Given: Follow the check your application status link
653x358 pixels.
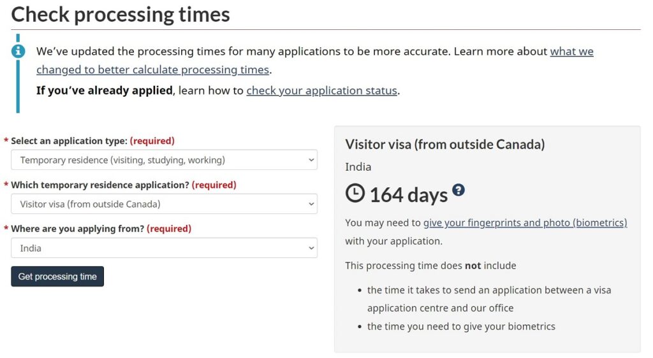Looking at the screenshot, I should (321, 90).
